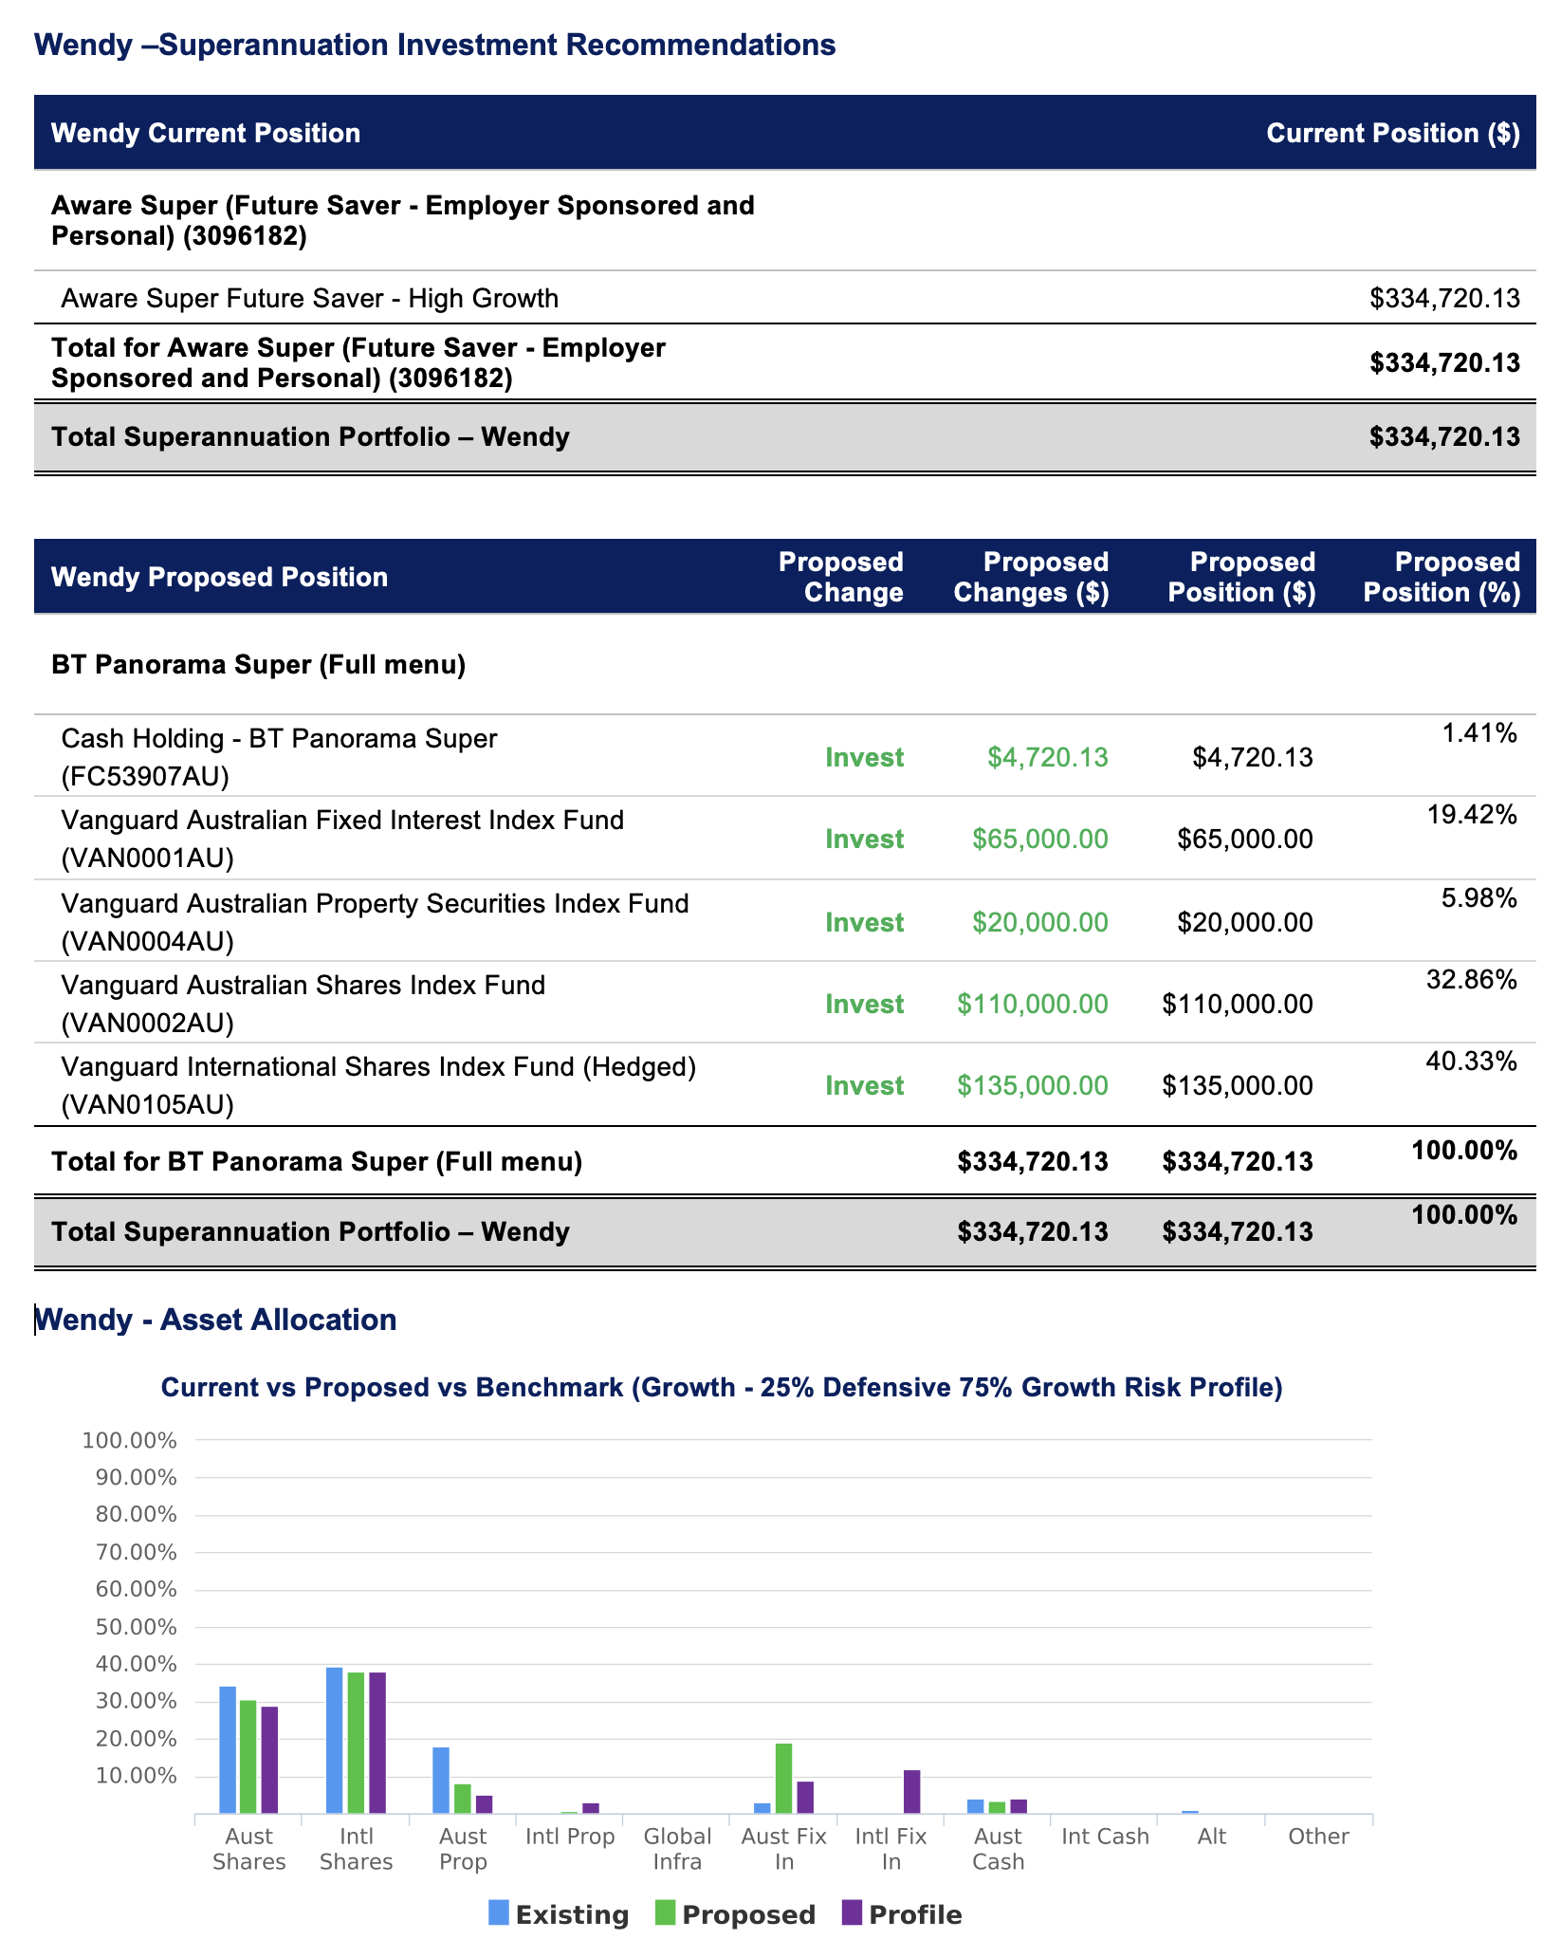Viewport: 1561px width, 1958px height.
Task: Click the 'Proposed Position (%)' column header
Action: (x=1442, y=577)
